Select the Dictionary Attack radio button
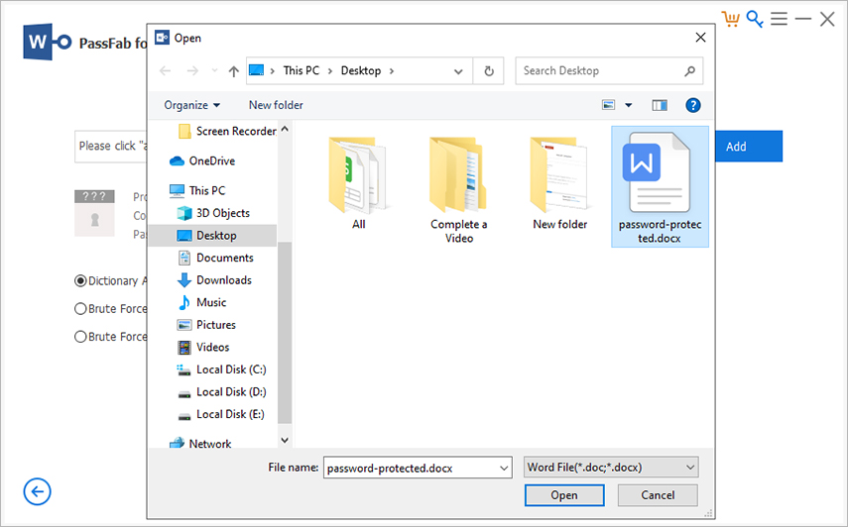This screenshot has width=848, height=527. (x=80, y=280)
